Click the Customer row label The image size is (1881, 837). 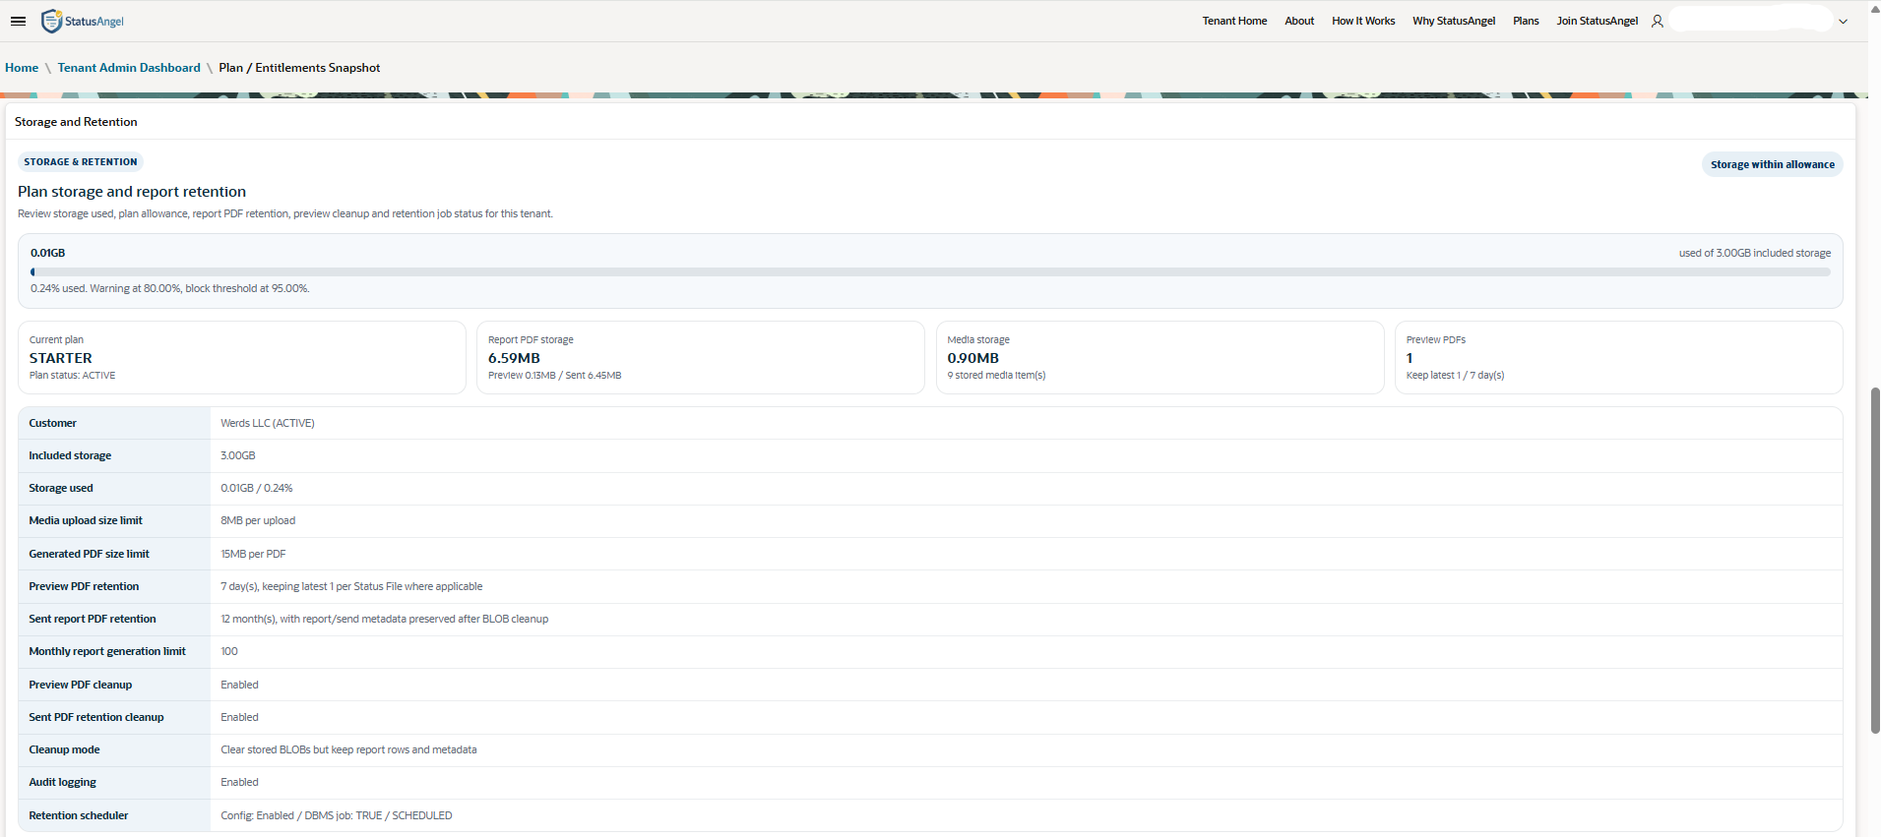pyautogui.click(x=52, y=423)
